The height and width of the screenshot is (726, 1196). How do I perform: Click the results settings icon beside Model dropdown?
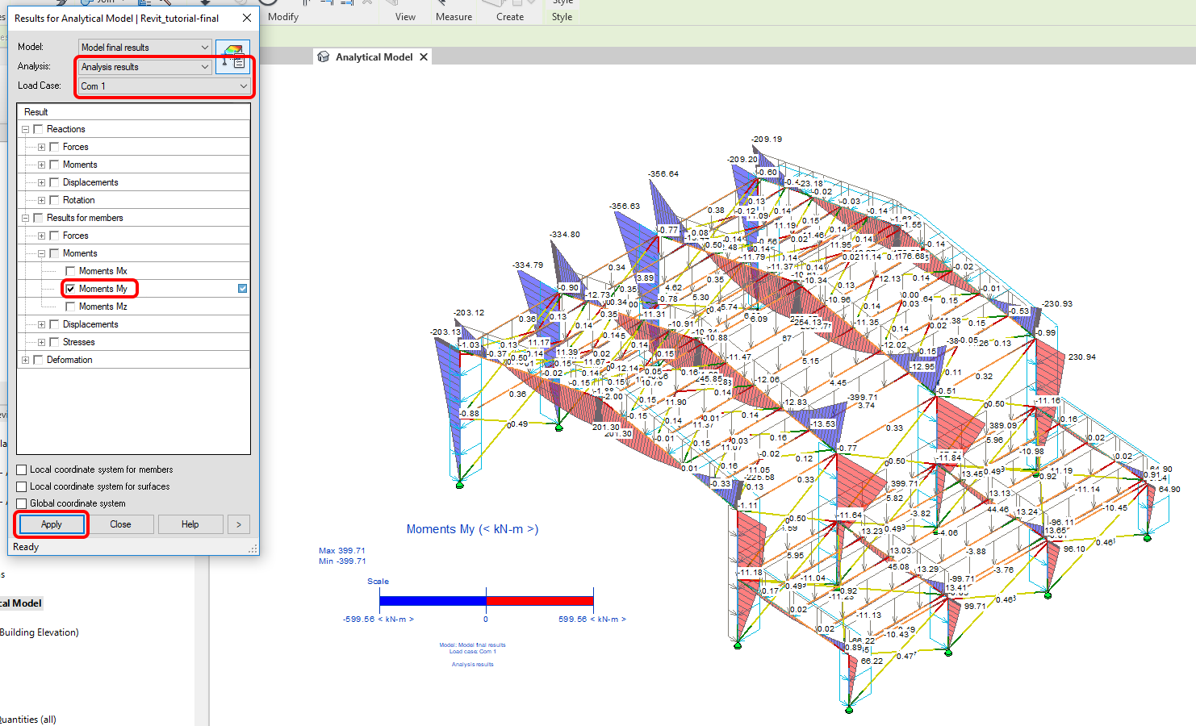click(233, 56)
